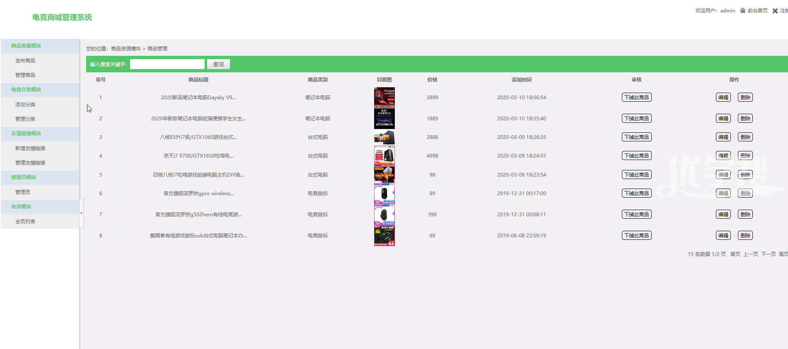Delete the 爱国者有线游戏鼠标 product in row 8
788x349 pixels.
tap(745, 236)
